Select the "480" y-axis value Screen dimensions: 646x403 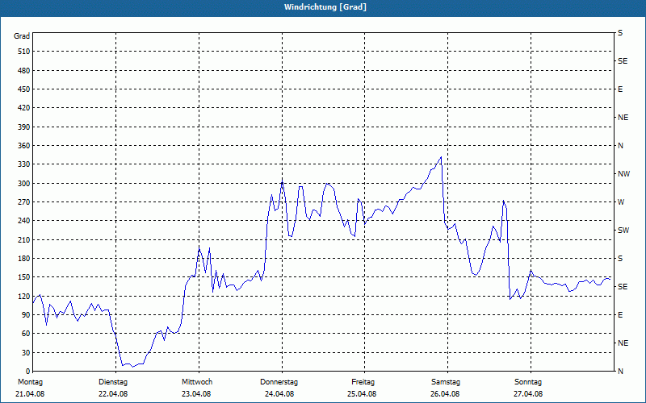point(24,71)
